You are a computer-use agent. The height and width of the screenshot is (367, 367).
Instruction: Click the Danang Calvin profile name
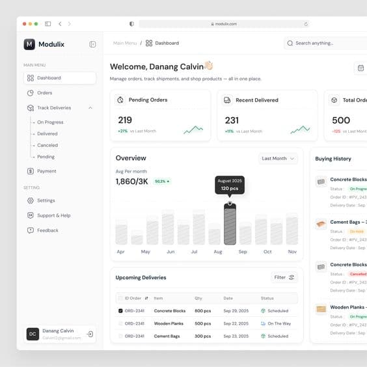[58, 331]
